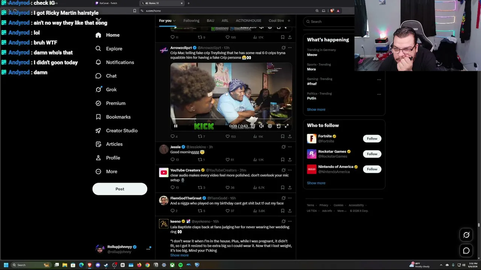Go to Home in the sidebar
The height and width of the screenshot is (270, 481).
coord(107,35)
